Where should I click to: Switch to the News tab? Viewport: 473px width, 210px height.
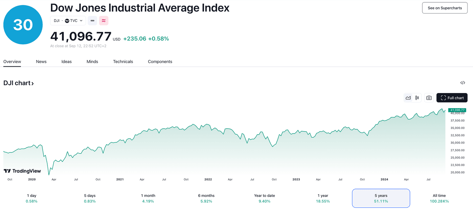41,61
